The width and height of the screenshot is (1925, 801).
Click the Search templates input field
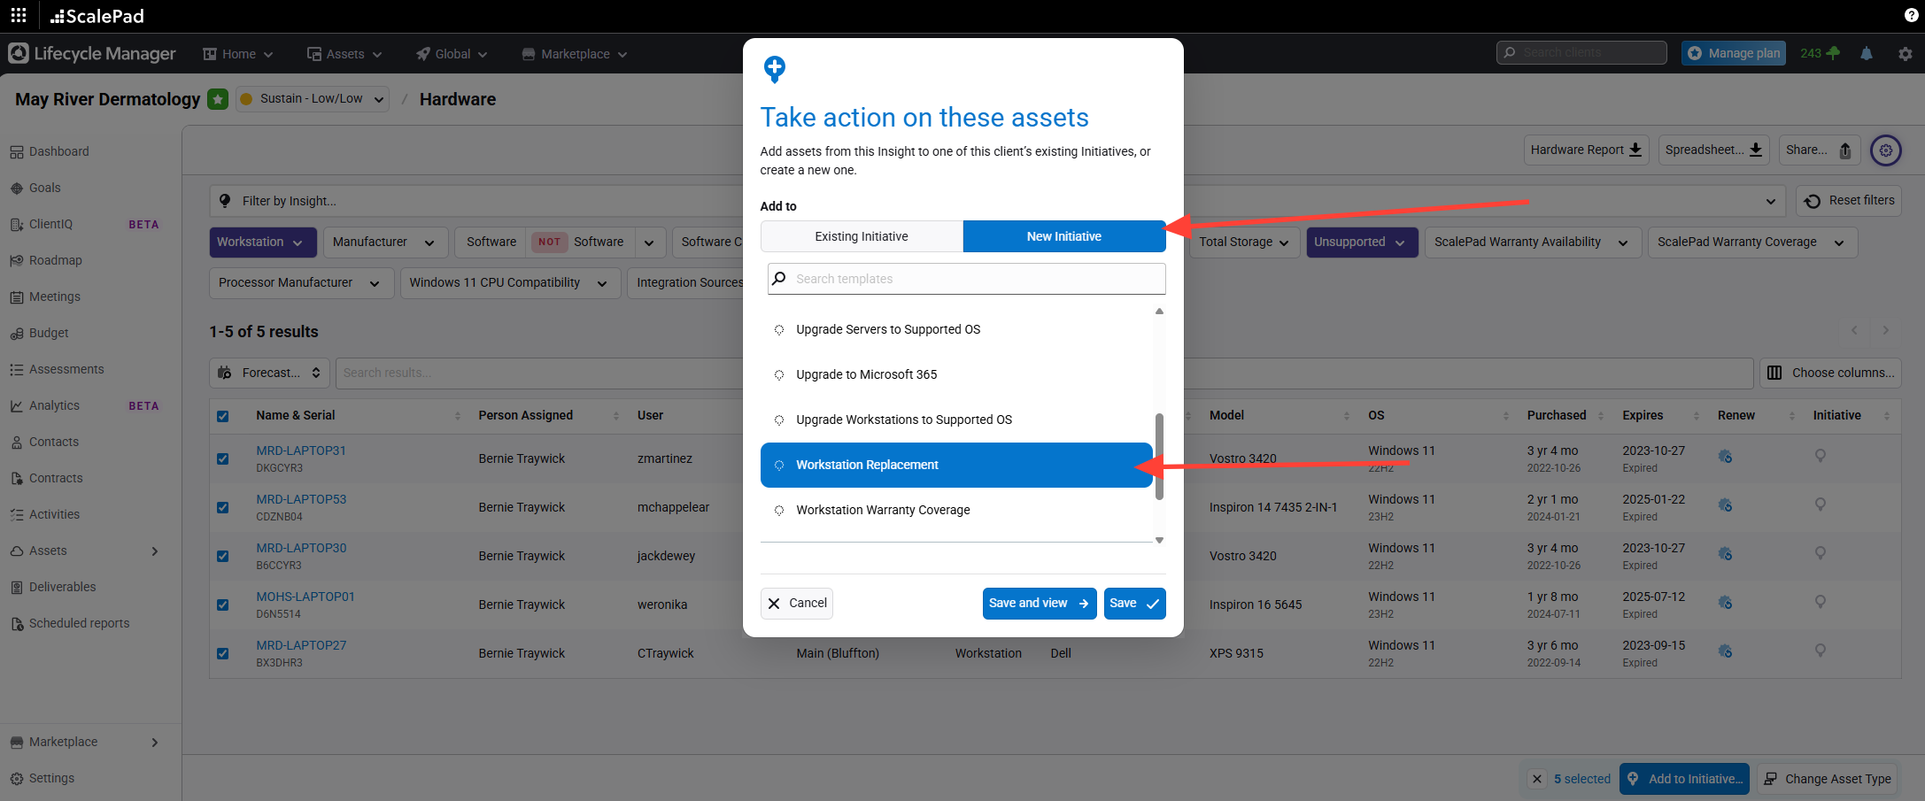pos(974,279)
